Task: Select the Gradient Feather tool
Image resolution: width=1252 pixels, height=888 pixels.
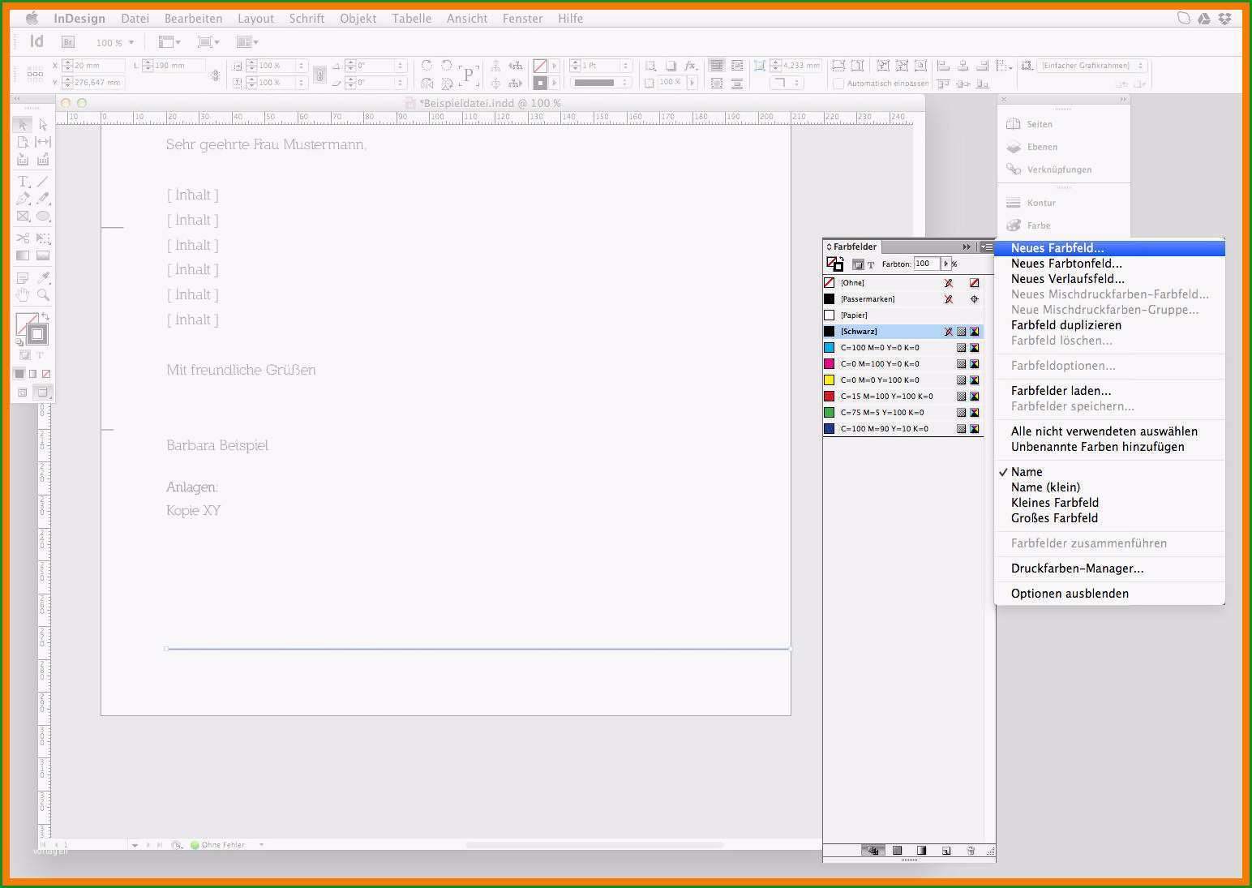Action: coord(43,255)
